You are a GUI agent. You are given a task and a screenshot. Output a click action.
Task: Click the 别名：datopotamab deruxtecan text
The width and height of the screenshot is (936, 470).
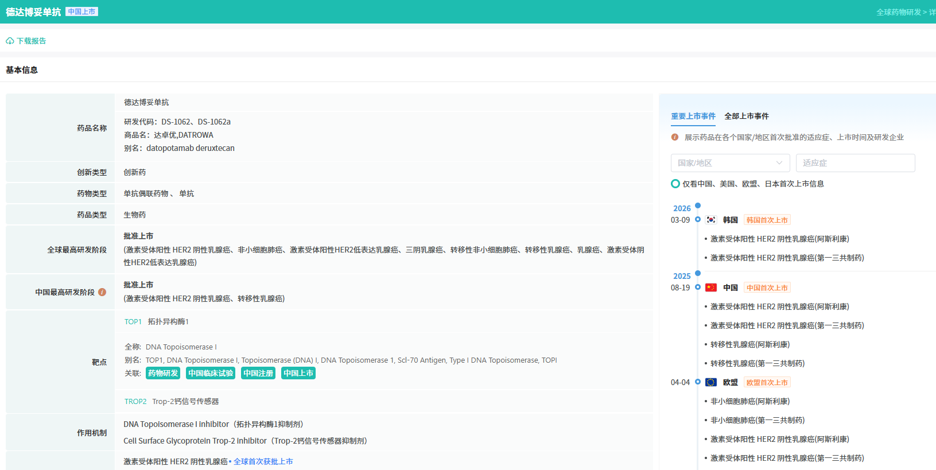(179, 148)
